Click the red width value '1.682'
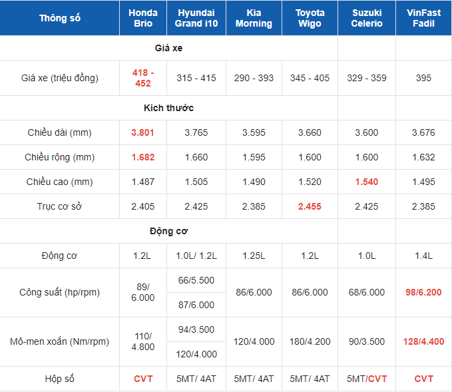Viewport: 452px width, 392px height. click(143, 157)
